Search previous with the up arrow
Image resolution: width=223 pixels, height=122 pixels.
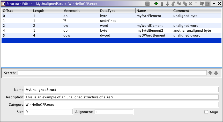click(216, 73)
